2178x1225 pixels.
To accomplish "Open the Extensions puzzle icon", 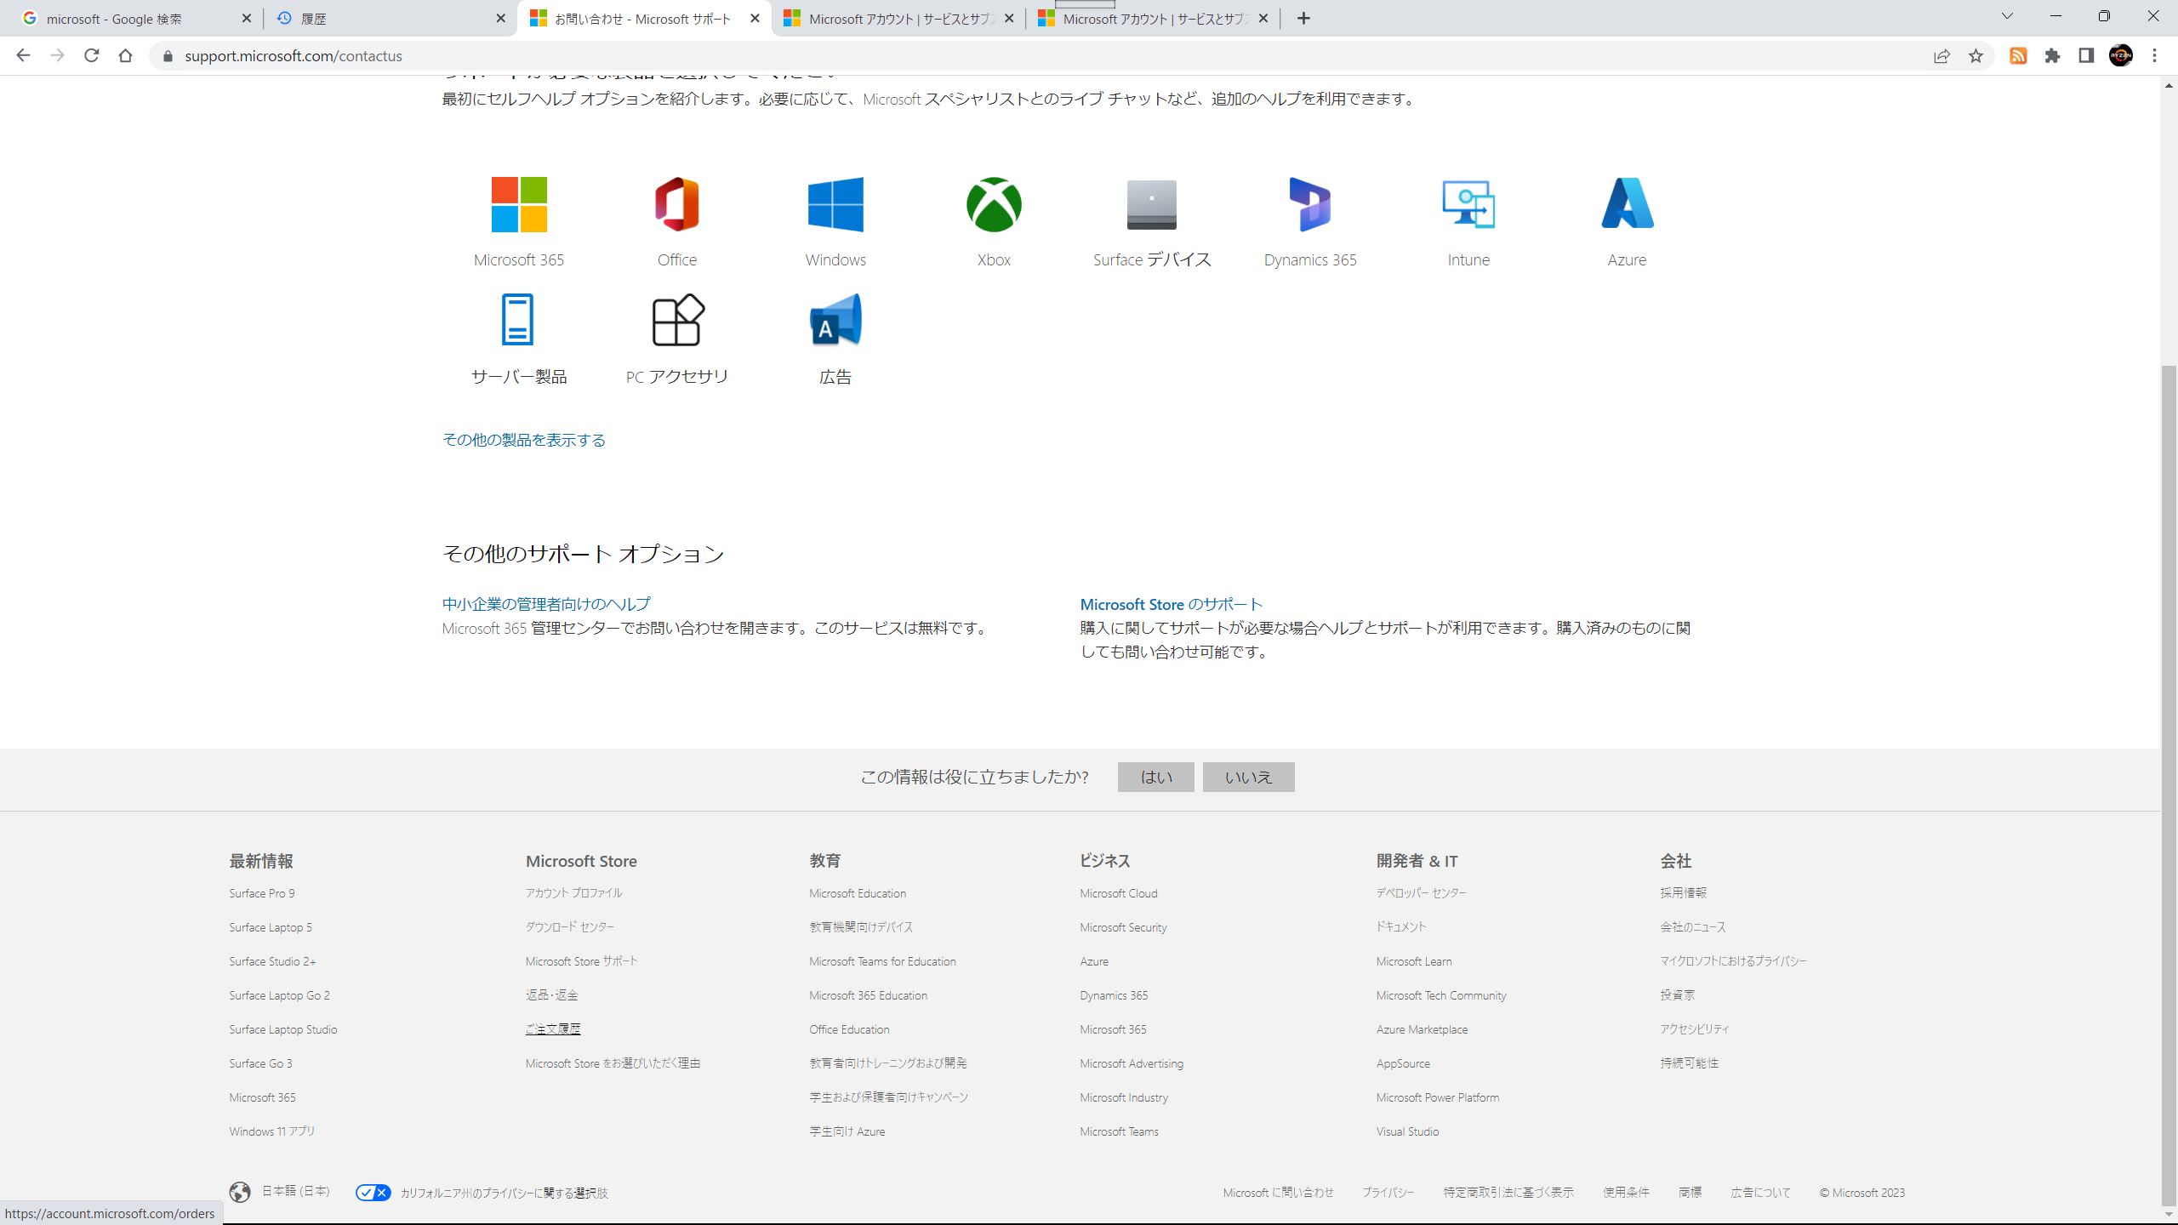I will [2053, 55].
